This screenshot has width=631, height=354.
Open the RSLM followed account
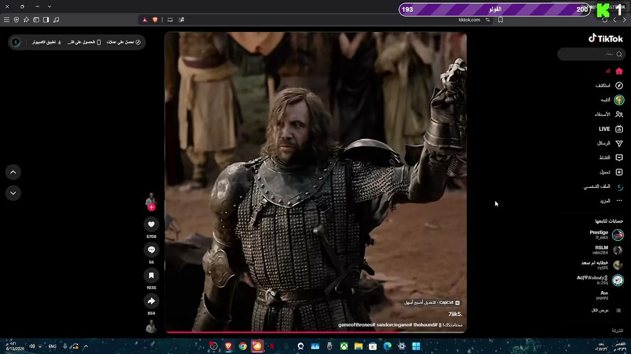[x=608, y=250]
